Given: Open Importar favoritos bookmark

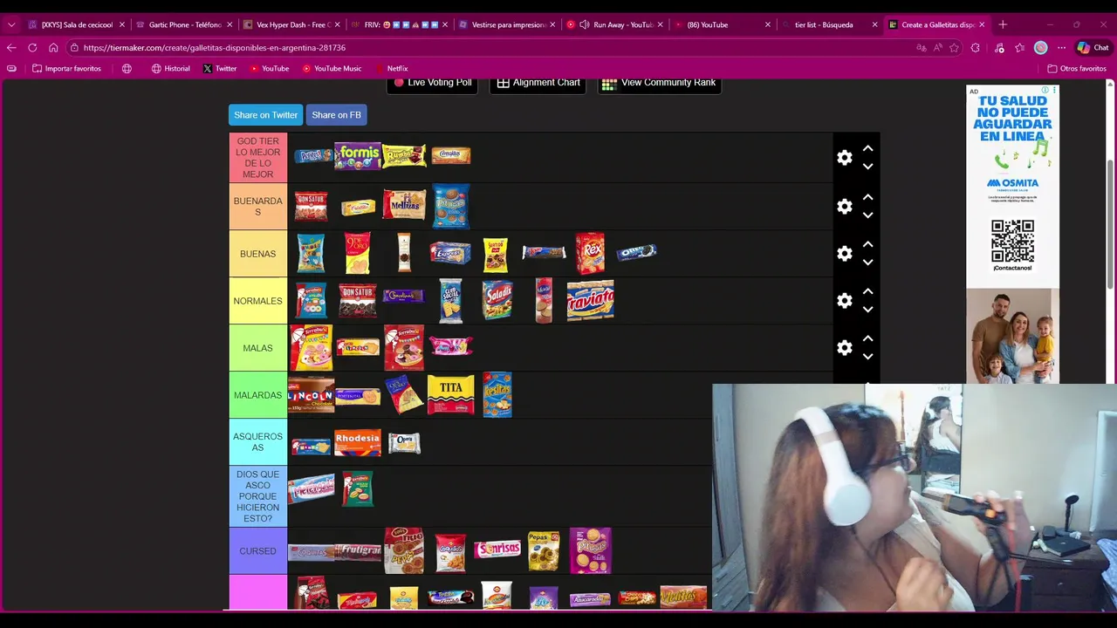Looking at the screenshot, I should click(x=66, y=68).
